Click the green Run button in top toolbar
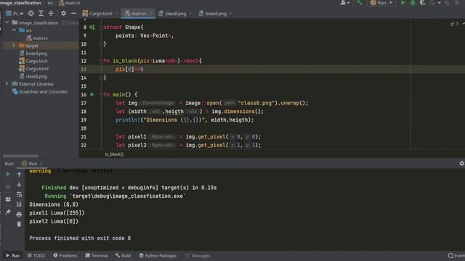 click(x=403, y=3)
